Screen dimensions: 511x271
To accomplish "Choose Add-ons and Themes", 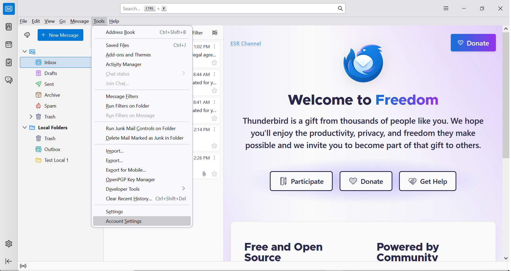I will coord(142,55).
